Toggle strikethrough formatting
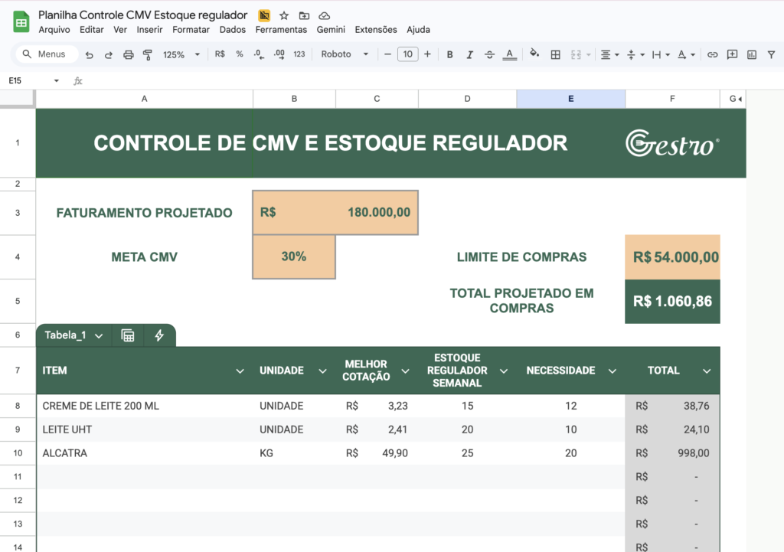This screenshot has height=552, width=784. pyautogui.click(x=488, y=54)
